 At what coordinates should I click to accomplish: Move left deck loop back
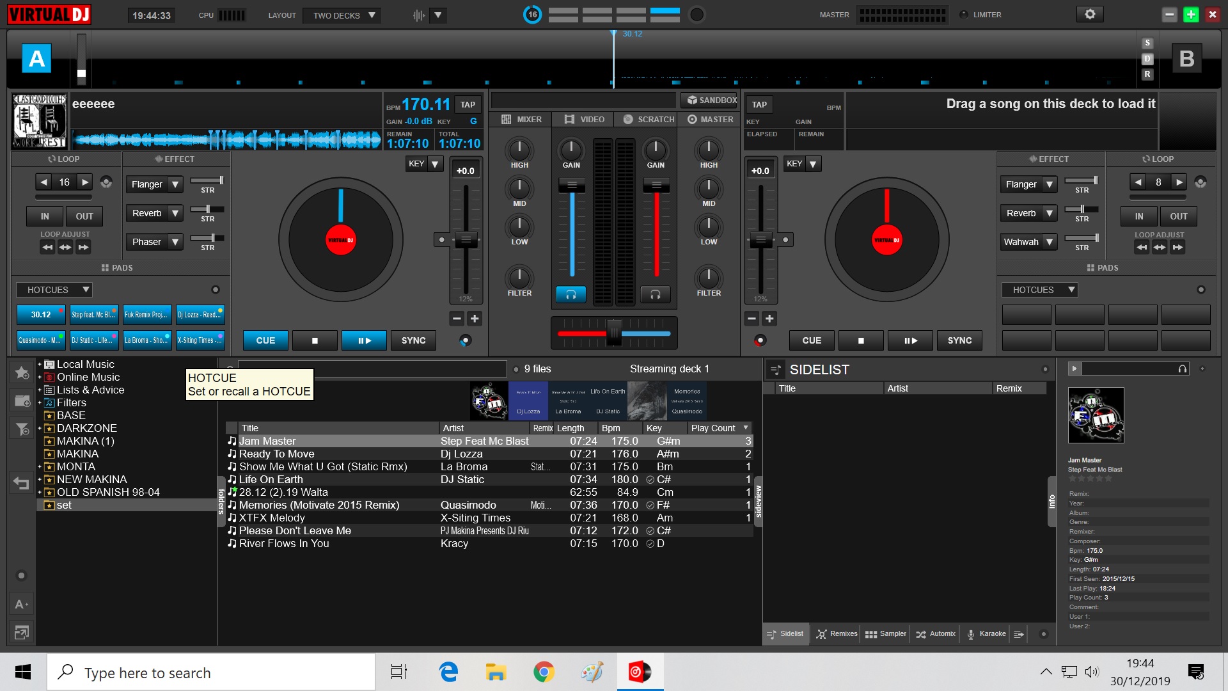(x=47, y=248)
